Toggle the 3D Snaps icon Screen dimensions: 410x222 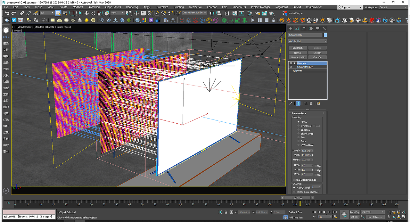click(x=150, y=13)
